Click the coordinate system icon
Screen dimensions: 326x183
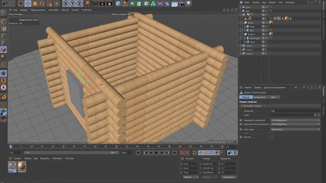pos(87,4)
